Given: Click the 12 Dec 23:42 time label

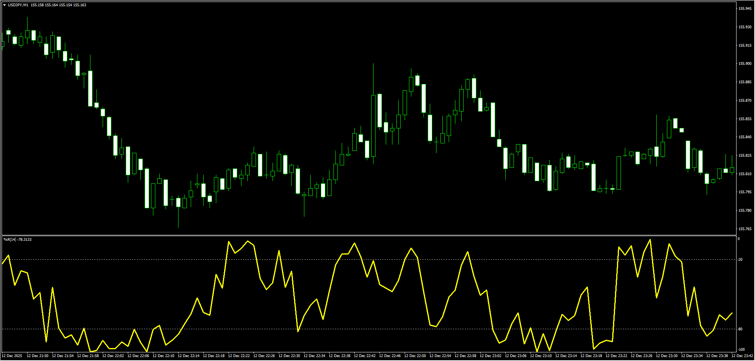Looking at the screenshot, I should coord(742,356).
